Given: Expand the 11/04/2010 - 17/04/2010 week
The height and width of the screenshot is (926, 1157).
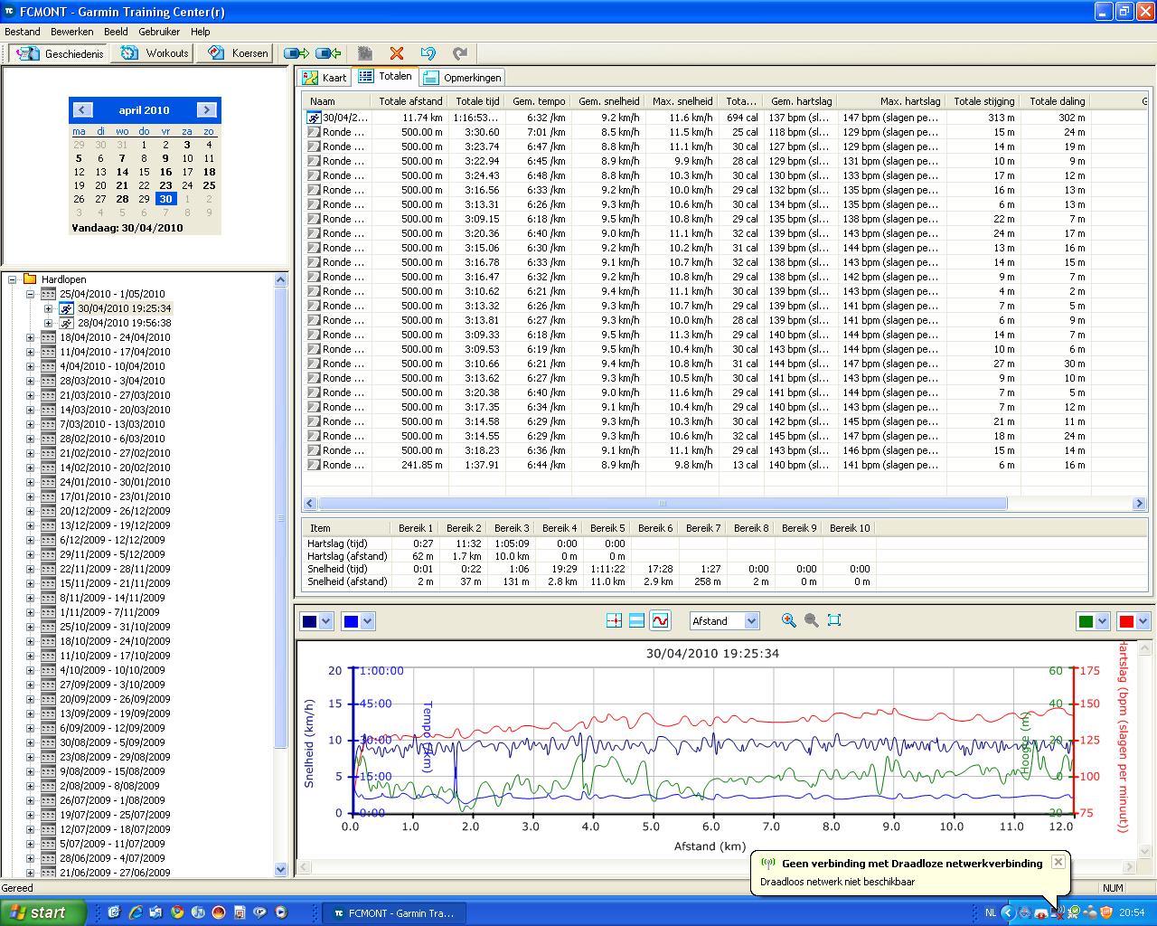Looking at the screenshot, I should 30,352.
